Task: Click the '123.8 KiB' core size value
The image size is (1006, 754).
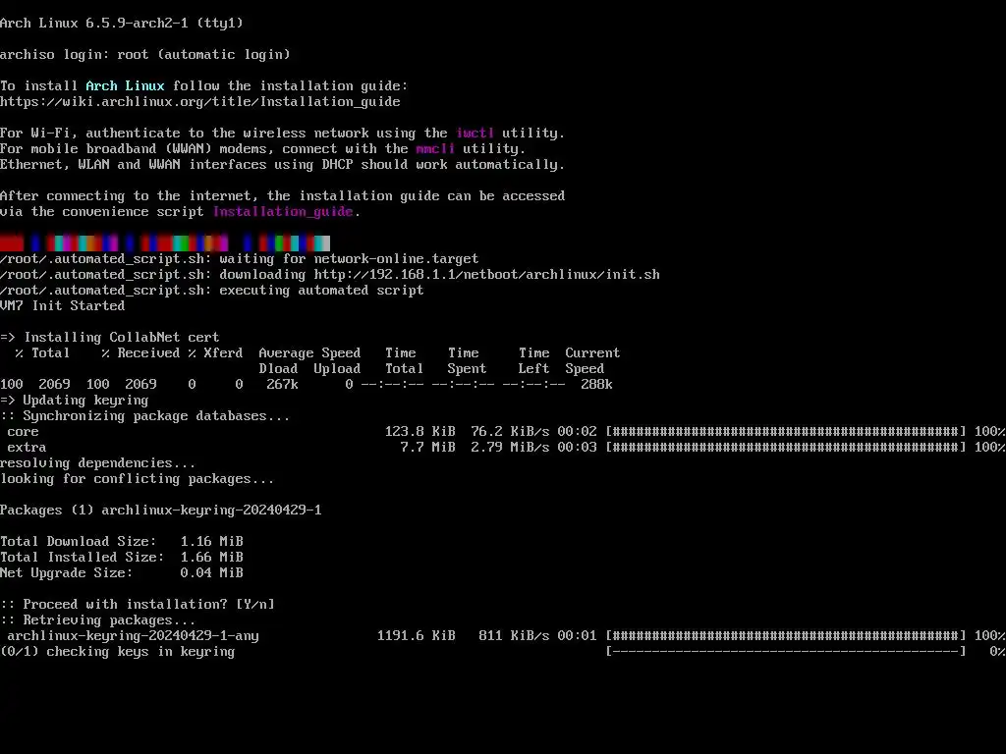Action: coord(420,432)
